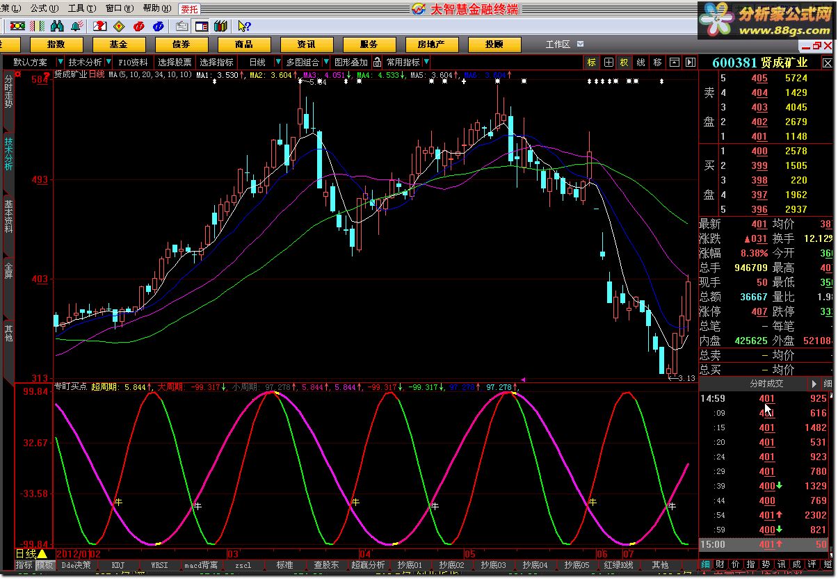Click the play arrow next to 分时成交
Screen dimensions: 838x579
(x=814, y=384)
